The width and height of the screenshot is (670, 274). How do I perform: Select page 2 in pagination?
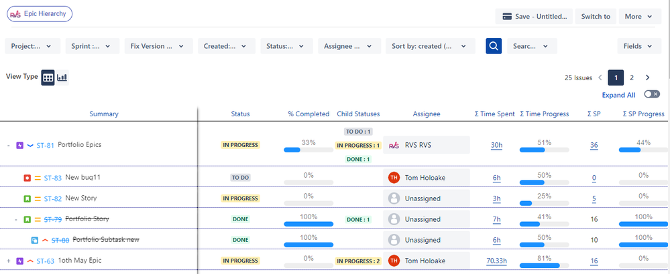pos(632,78)
